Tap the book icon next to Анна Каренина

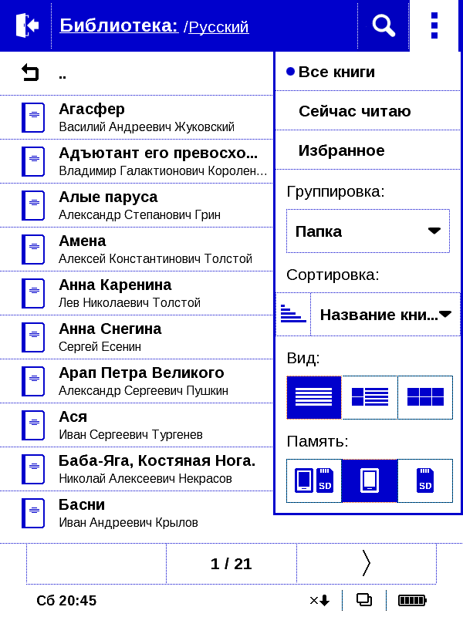33,293
